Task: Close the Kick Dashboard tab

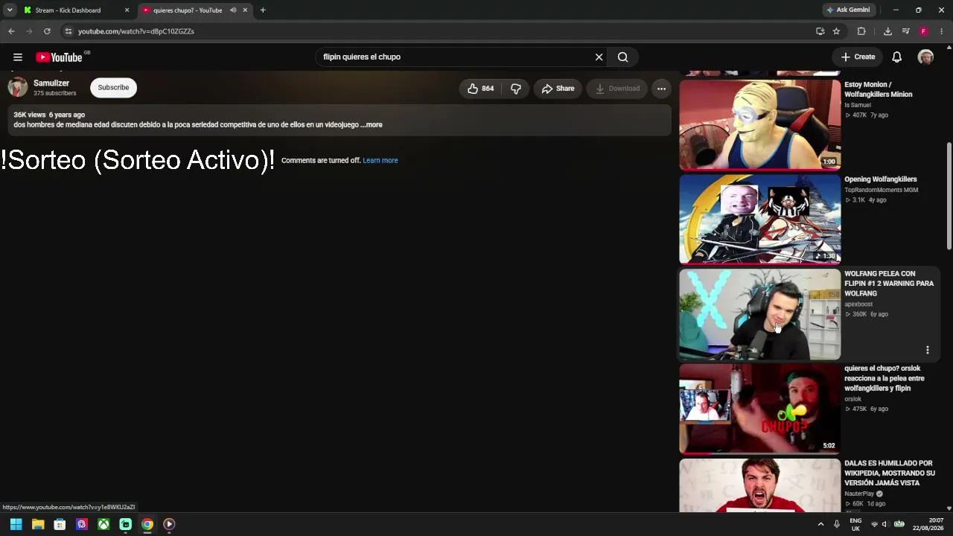Action: click(127, 10)
